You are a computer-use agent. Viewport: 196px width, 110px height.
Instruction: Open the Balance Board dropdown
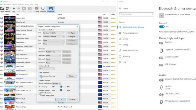(47, 69)
